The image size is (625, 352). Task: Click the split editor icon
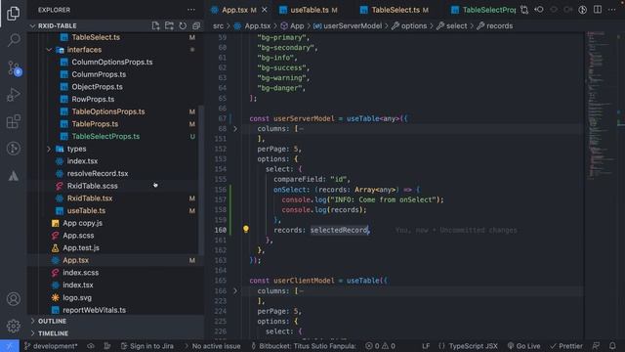coord(597,10)
